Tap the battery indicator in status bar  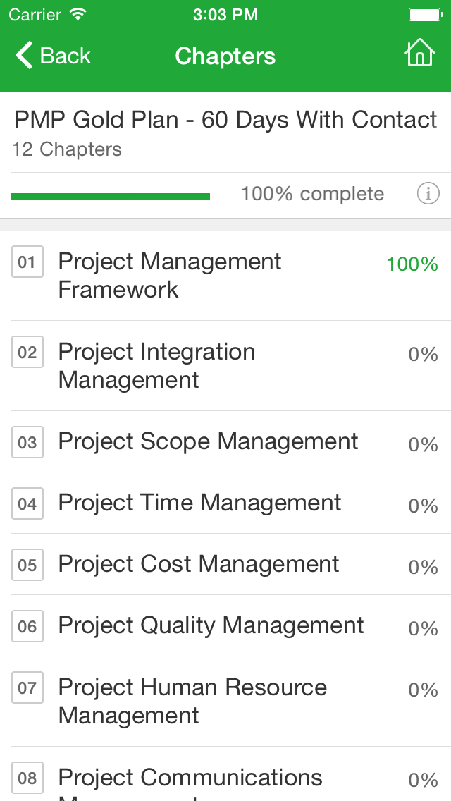click(426, 14)
